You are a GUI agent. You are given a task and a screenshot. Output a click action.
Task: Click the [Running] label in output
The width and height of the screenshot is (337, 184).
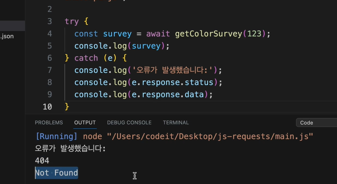[56, 136]
